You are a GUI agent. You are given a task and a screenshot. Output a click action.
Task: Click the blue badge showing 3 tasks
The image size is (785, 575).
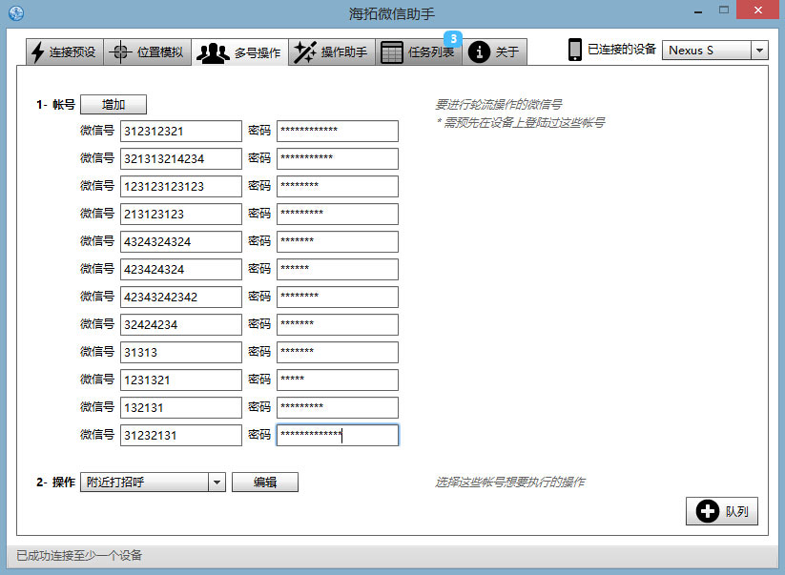[x=453, y=39]
